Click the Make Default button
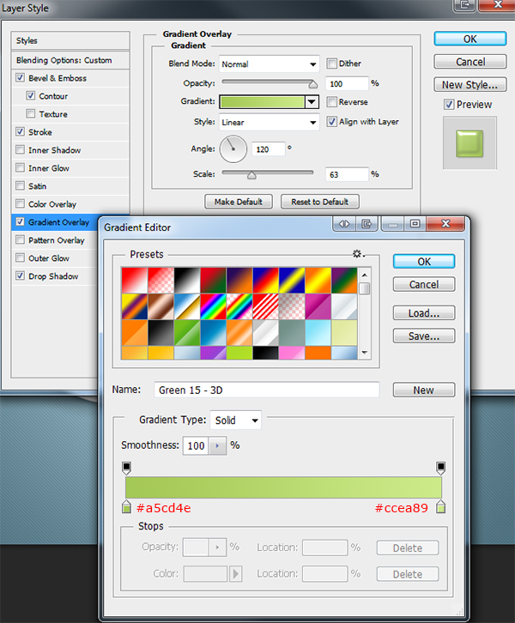Viewport: 515px width, 623px height. pos(239,202)
